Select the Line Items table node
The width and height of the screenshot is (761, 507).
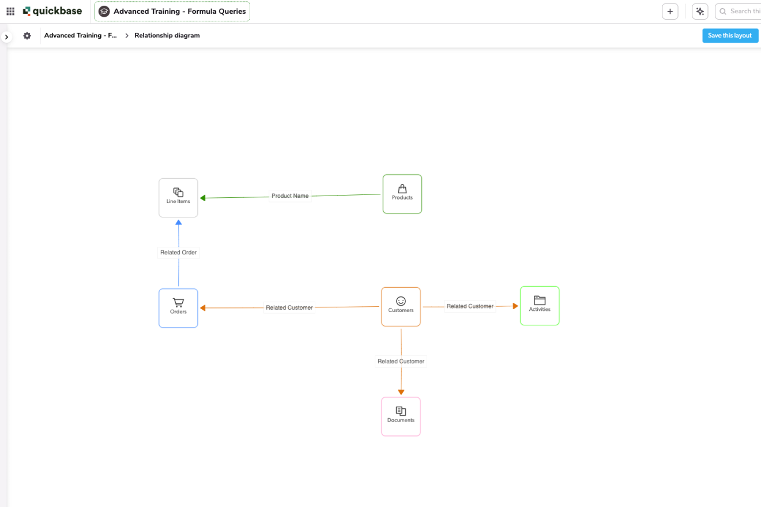click(178, 198)
